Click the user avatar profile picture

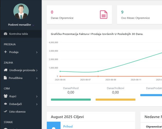pos(21,11)
